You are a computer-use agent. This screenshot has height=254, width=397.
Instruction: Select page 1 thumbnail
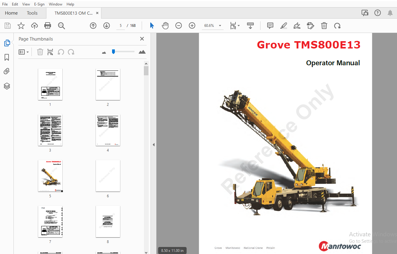click(x=50, y=84)
